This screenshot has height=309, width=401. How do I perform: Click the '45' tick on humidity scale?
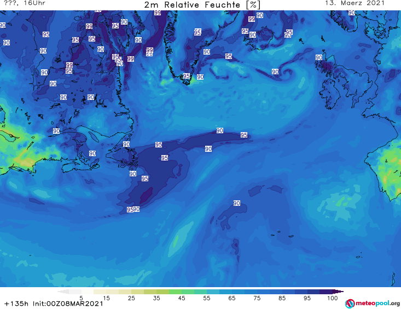click(x=182, y=298)
